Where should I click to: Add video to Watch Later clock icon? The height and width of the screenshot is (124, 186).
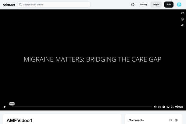point(182,19)
